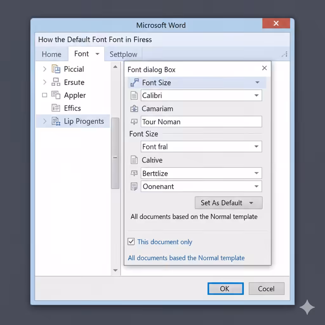The image size is (325, 325).
Task: Click the page icon beside Calibri
Action: point(134,96)
